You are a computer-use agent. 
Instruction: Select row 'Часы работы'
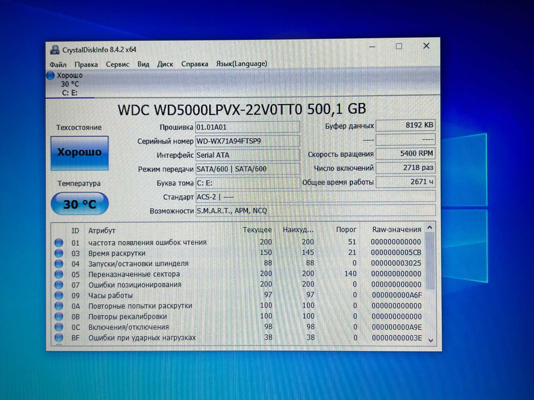coord(238,295)
